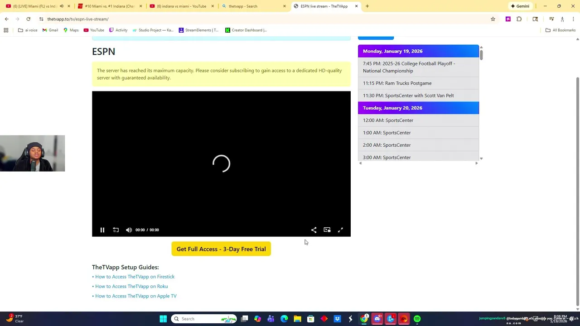Click the Monday, January 19, 2026 header
The image size is (580, 326).
click(418, 51)
